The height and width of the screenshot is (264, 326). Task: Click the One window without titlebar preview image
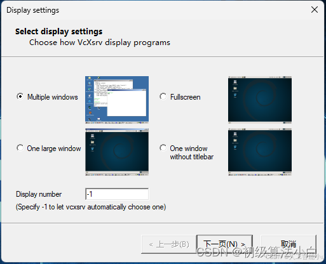[260, 152]
